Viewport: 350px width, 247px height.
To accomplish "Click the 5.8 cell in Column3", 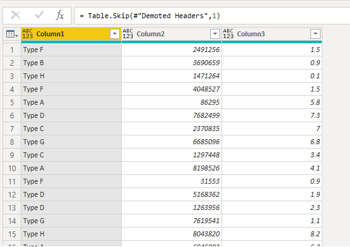I will click(x=272, y=102).
